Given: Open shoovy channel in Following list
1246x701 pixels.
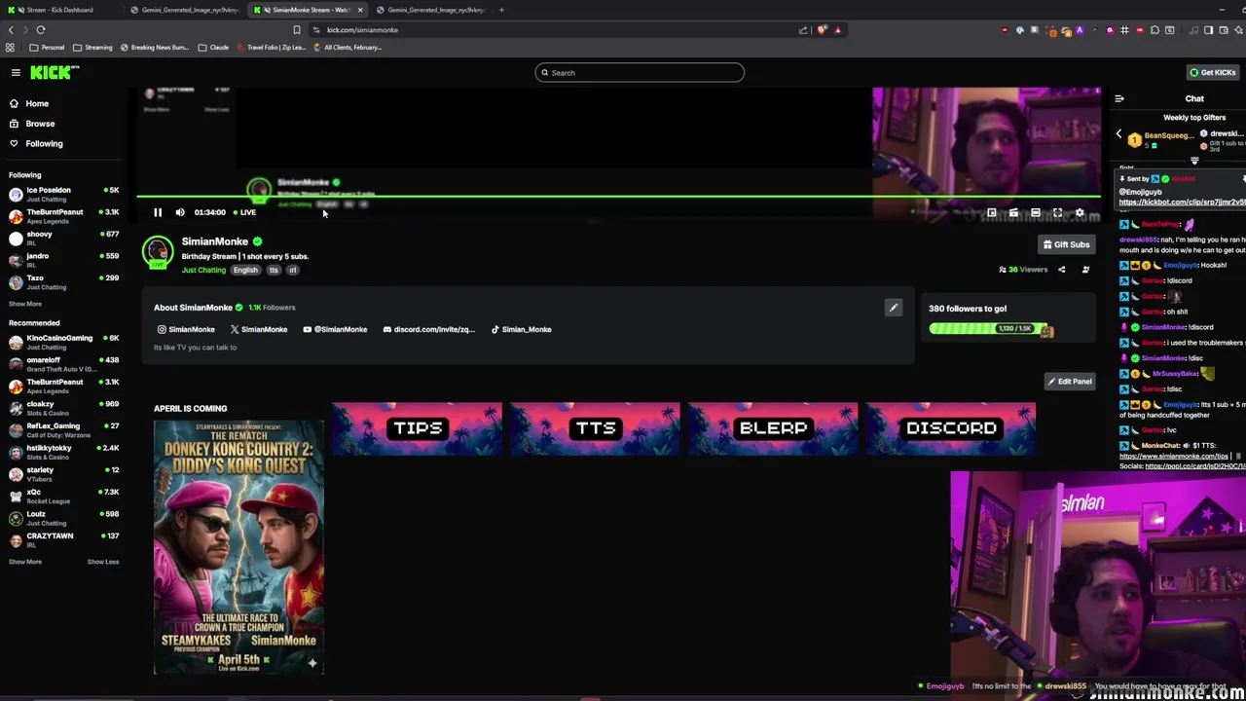Looking at the screenshot, I should pos(63,238).
